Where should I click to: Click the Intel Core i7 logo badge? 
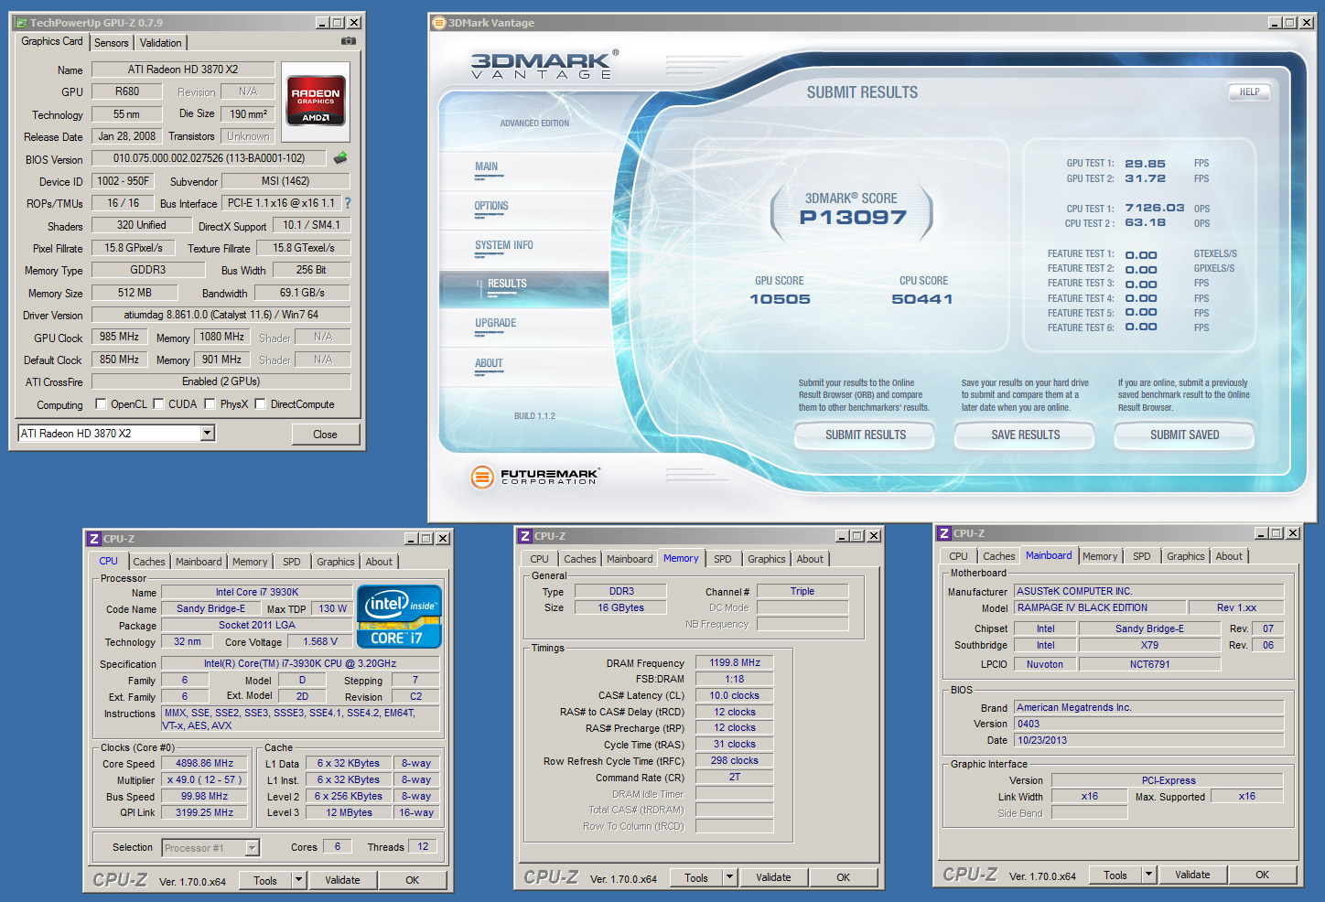click(399, 617)
